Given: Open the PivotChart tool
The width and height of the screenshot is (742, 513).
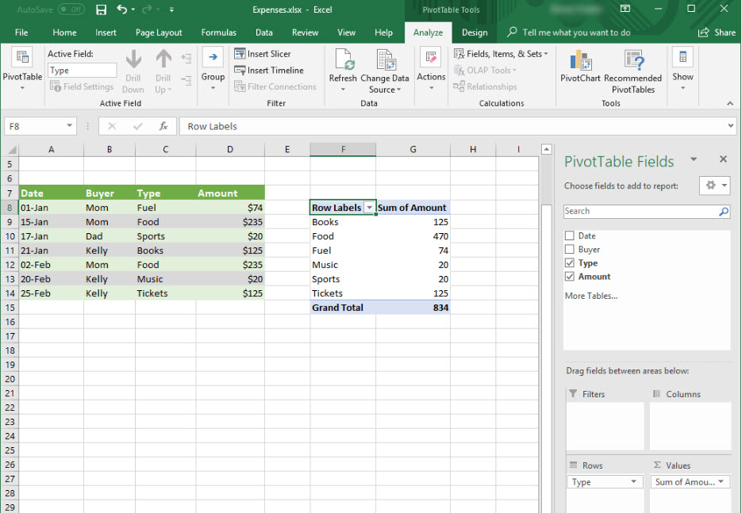Looking at the screenshot, I should (580, 61).
